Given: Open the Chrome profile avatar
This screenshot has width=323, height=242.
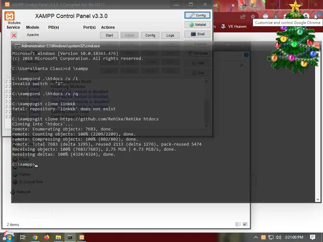Looking at the screenshot, I should pyautogui.click(x=306, y=16).
